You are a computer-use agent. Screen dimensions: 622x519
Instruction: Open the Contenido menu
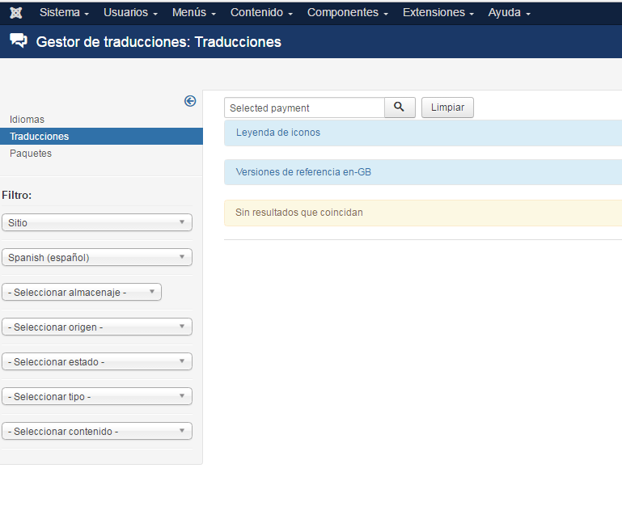click(x=261, y=13)
